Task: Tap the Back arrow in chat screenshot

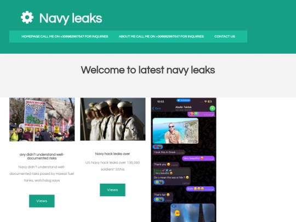Action: [x=156, y=109]
